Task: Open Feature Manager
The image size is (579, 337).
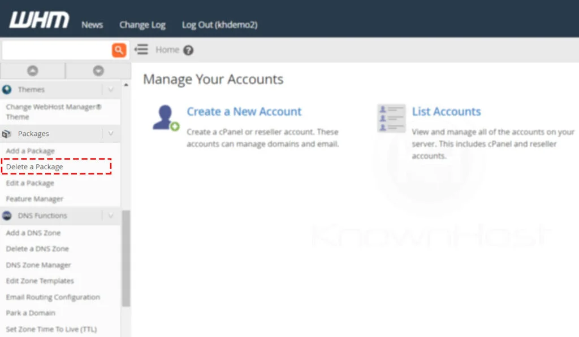Action: (x=34, y=199)
